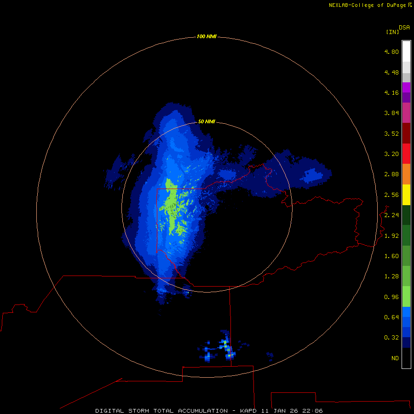Click the light green heaviest accumulation area

[173, 207]
